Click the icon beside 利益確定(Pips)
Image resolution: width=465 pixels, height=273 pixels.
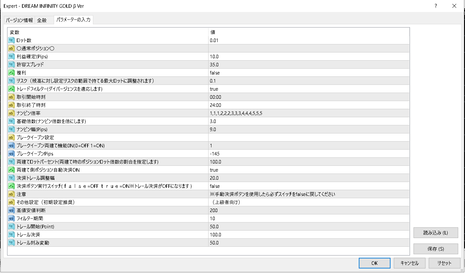pyautogui.click(x=11, y=56)
